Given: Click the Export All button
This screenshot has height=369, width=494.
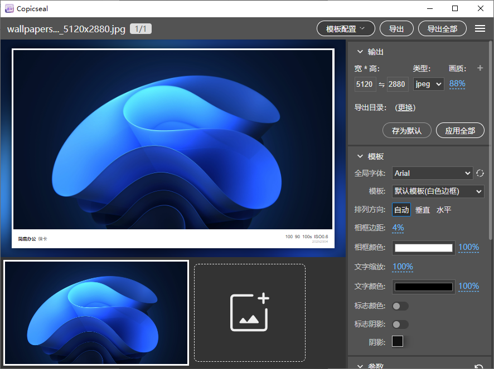Looking at the screenshot, I should coord(442,29).
